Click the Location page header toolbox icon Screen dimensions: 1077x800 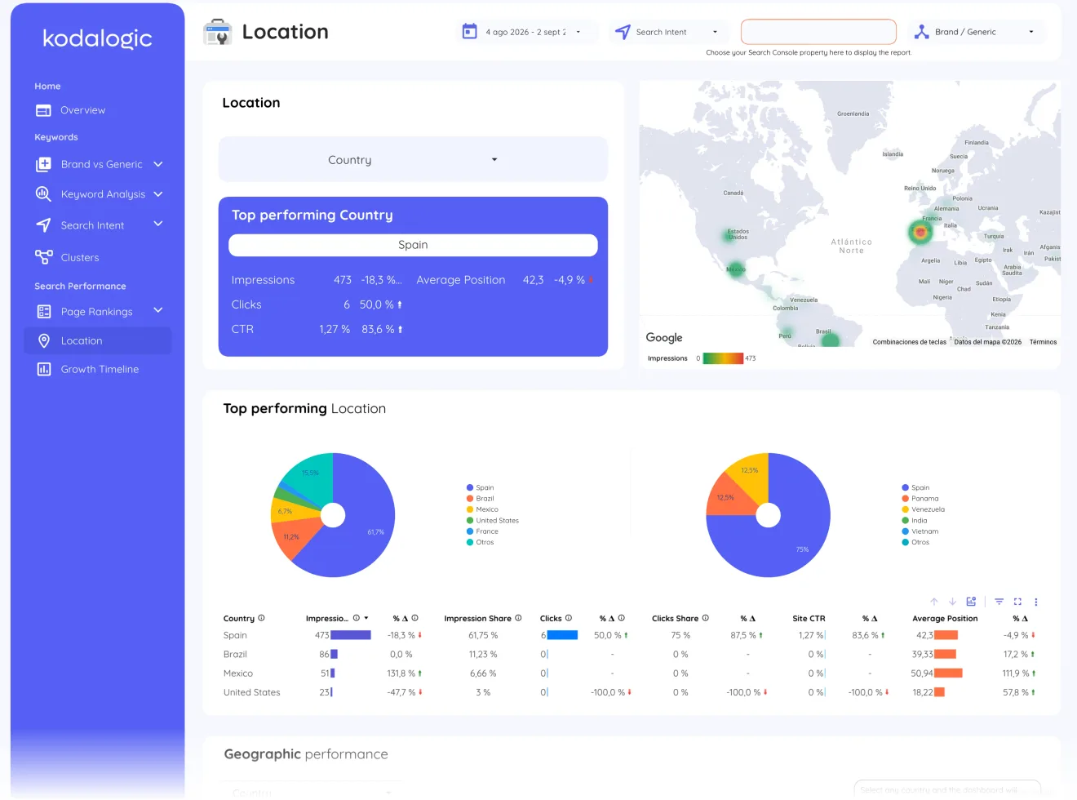(x=218, y=32)
